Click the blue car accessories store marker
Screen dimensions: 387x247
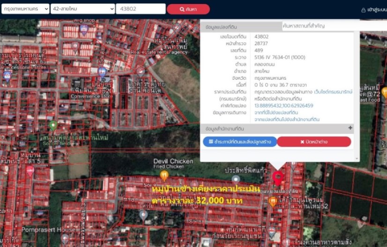click(x=7, y=76)
